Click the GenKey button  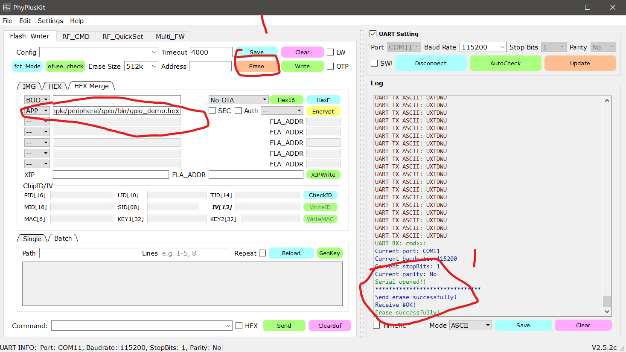(329, 253)
